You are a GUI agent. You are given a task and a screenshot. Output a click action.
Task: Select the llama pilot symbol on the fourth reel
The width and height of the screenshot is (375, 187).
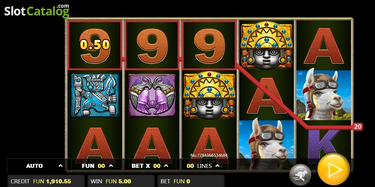[x=266, y=144]
